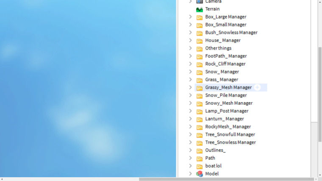Click the boat lol folder icon
The height and width of the screenshot is (181, 322).
pos(200,166)
